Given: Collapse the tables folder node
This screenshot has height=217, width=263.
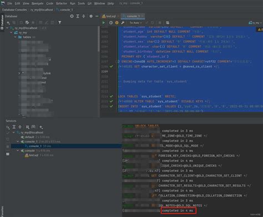Looking at the screenshot, I should (16, 37).
